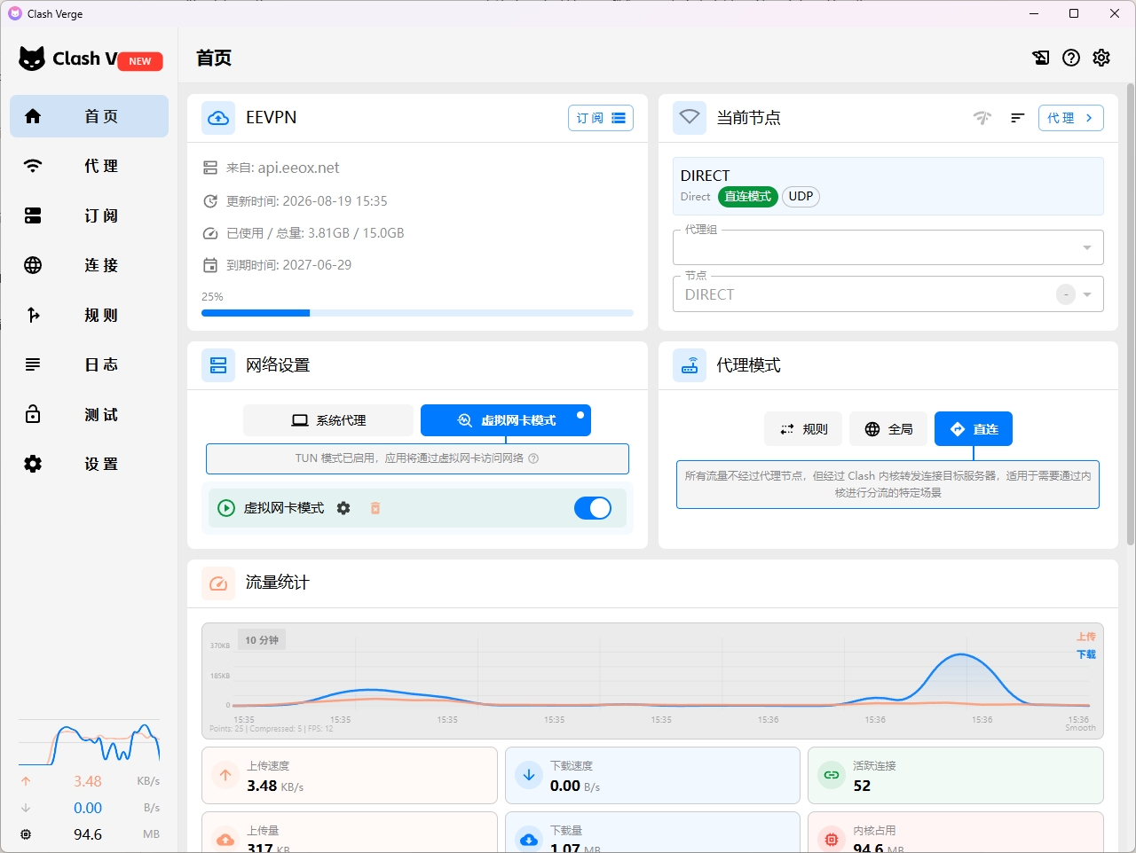1136x853 pixels.
Task: Click the traffic chart area
Action: pyautogui.click(x=652, y=681)
